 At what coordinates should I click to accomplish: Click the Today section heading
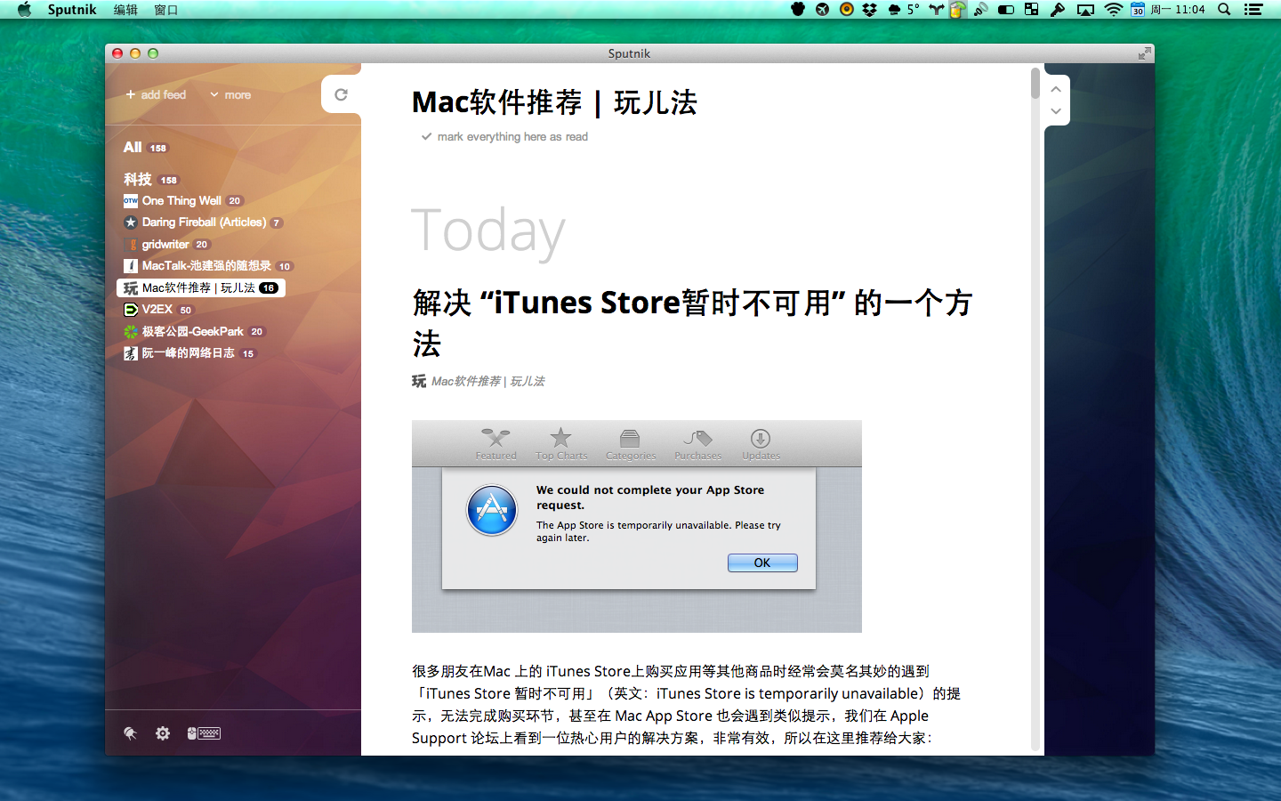click(x=487, y=231)
